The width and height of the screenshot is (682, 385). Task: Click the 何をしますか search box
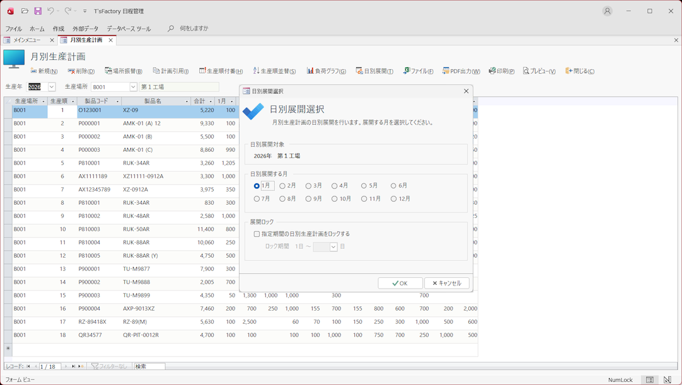coord(194,29)
